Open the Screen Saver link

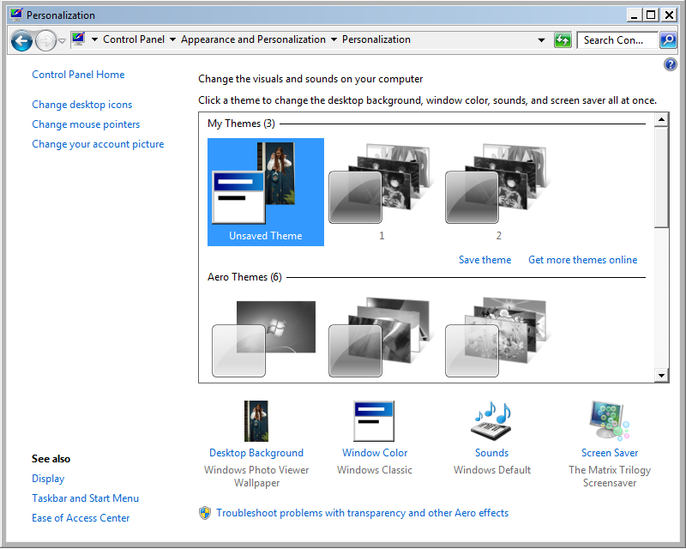tap(610, 453)
